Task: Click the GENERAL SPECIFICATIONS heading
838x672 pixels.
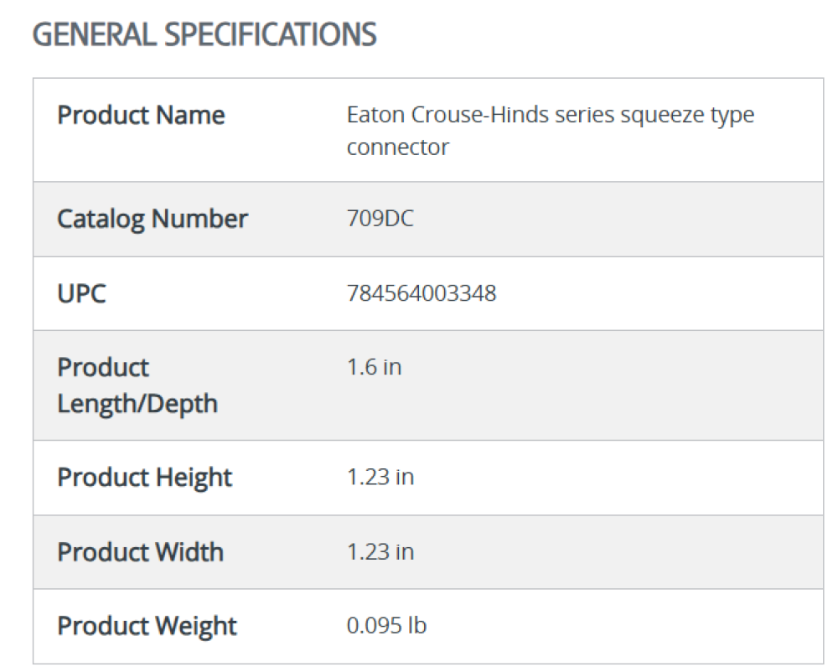Action: 204,34
